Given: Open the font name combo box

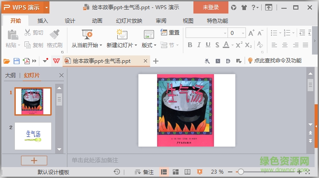Looking at the screenshot, I should pyautogui.click(x=207, y=33).
